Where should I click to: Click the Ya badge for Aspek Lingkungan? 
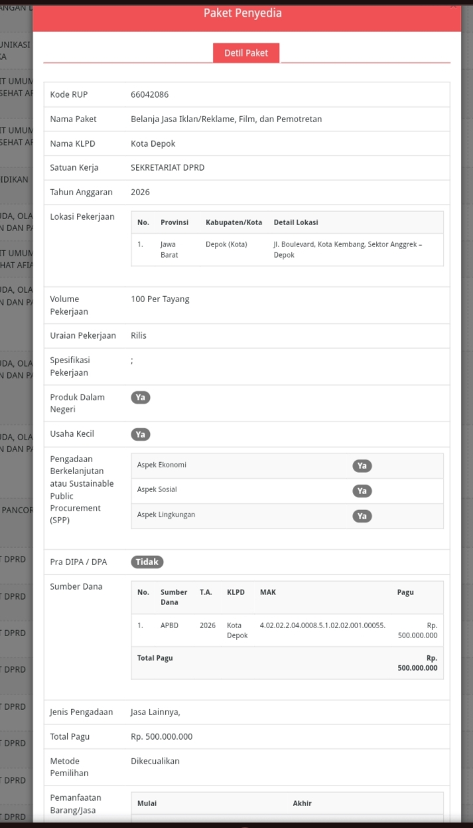(362, 516)
